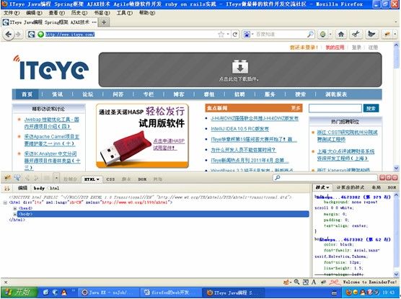Click the Firebug bug icon in panel toolbar
Screen dimensions: 401x299
pos(7,178)
